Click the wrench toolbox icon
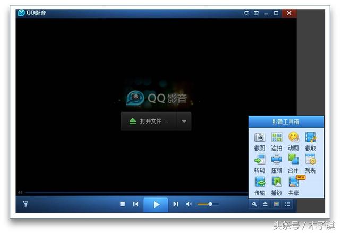 (x=254, y=204)
